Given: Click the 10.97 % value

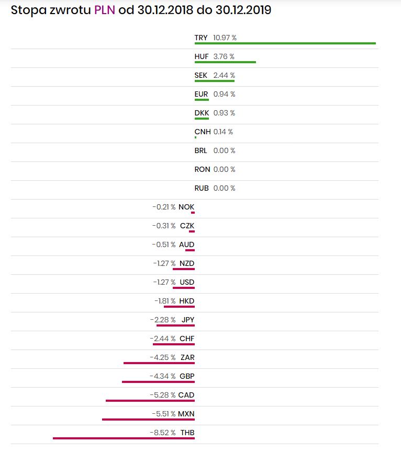Looking at the screenshot, I should 225,38.
